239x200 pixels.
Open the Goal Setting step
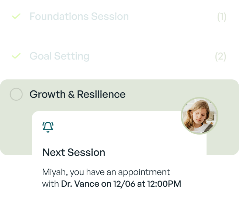click(59, 56)
